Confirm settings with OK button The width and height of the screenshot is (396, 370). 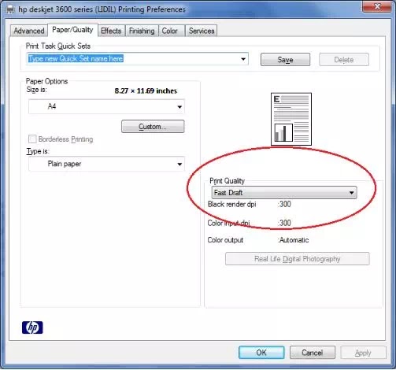tap(261, 352)
